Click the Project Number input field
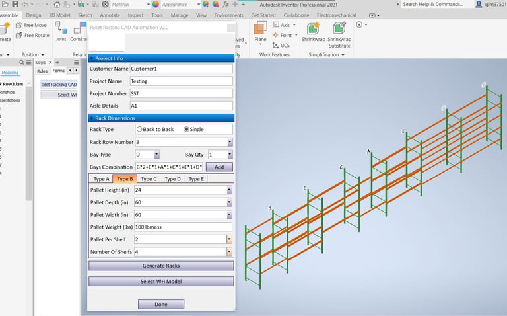Screen dimensions: 507x316 click(x=181, y=94)
